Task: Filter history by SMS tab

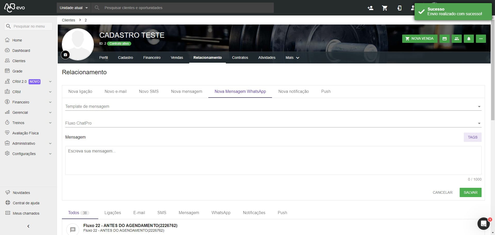Action: point(162,213)
